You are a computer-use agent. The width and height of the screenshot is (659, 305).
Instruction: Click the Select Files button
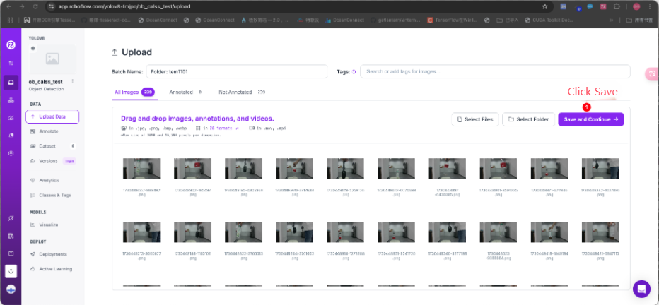[x=475, y=119]
